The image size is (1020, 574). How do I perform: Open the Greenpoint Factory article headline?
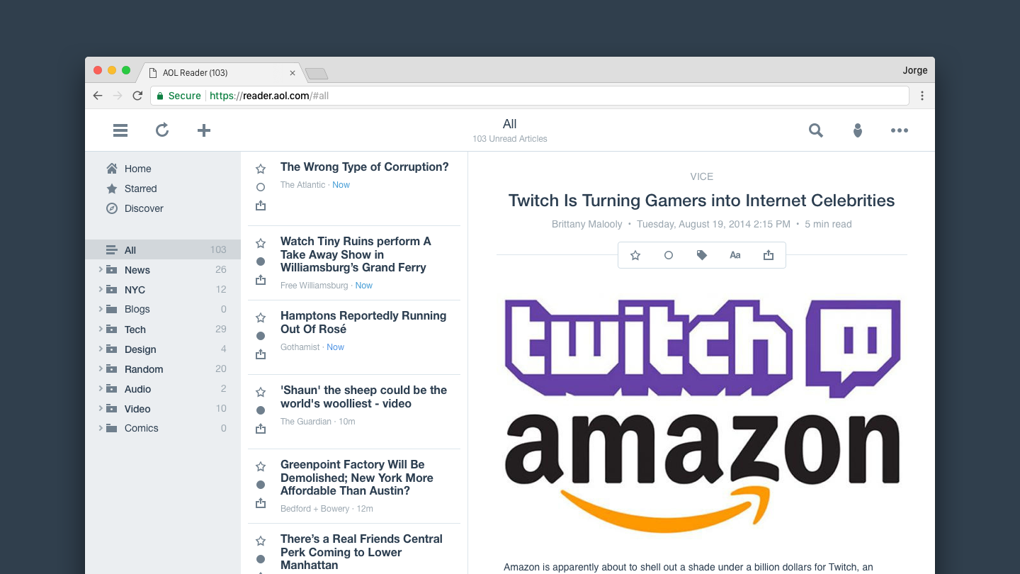tap(356, 478)
